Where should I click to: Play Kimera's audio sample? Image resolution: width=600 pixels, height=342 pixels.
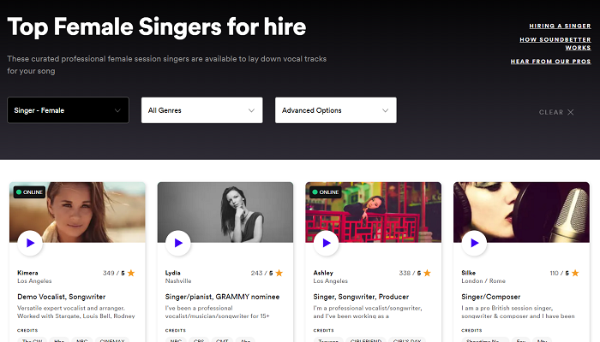pos(30,243)
